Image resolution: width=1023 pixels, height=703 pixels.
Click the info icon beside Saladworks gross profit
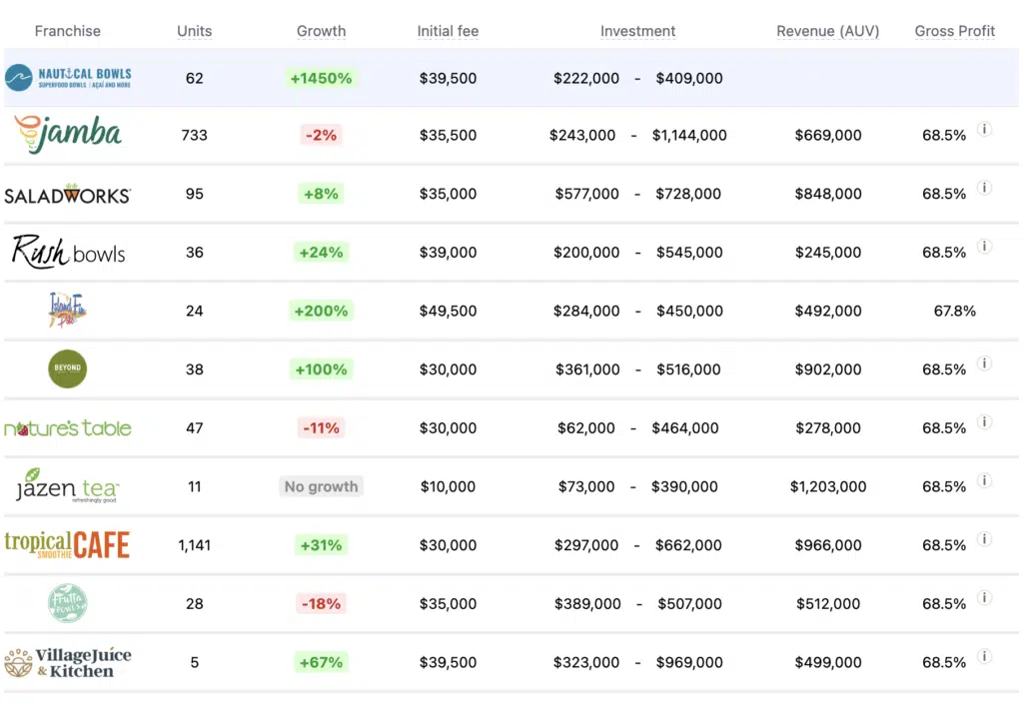(x=984, y=188)
